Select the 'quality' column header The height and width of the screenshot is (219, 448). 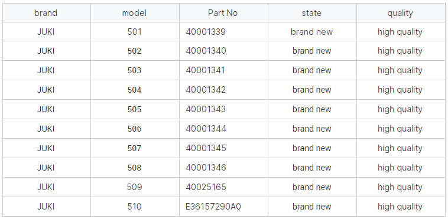pos(401,13)
